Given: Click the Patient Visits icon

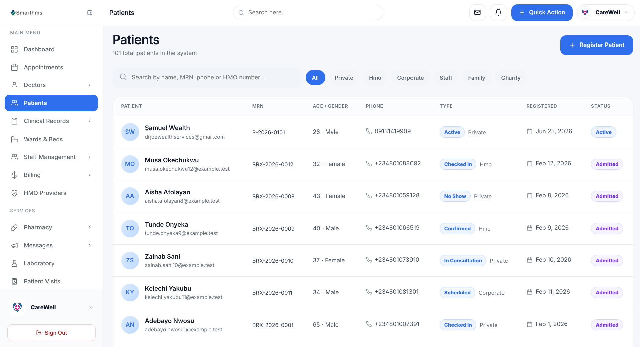Looking at the screenshot, I should (x=14, y=281).
